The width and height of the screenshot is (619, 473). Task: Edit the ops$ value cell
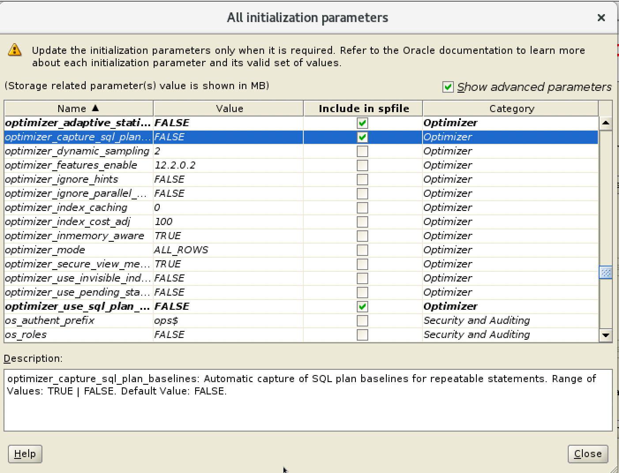(x=228, y=320)
